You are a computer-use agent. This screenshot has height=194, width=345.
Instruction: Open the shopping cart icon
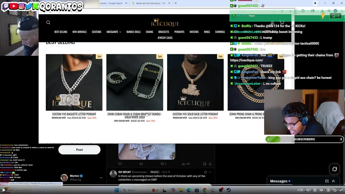pos(282,23)
